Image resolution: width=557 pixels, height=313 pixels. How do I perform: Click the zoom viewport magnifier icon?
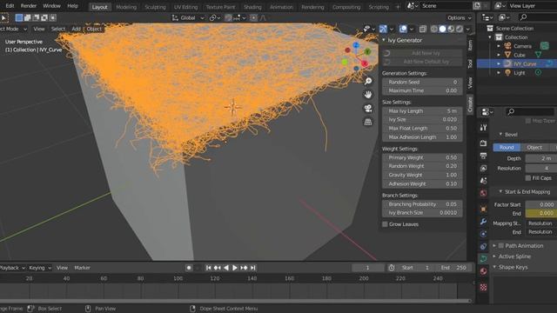tap(368, 81)
